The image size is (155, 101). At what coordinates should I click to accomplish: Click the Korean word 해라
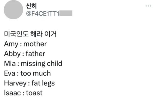tap(36, 34)
